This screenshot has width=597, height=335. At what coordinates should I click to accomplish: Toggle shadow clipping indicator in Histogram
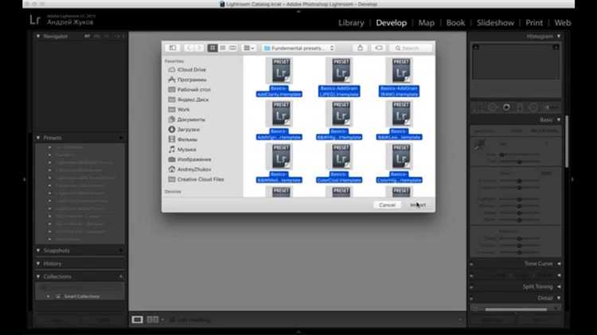pyautogui.click(x=476, y=47)
